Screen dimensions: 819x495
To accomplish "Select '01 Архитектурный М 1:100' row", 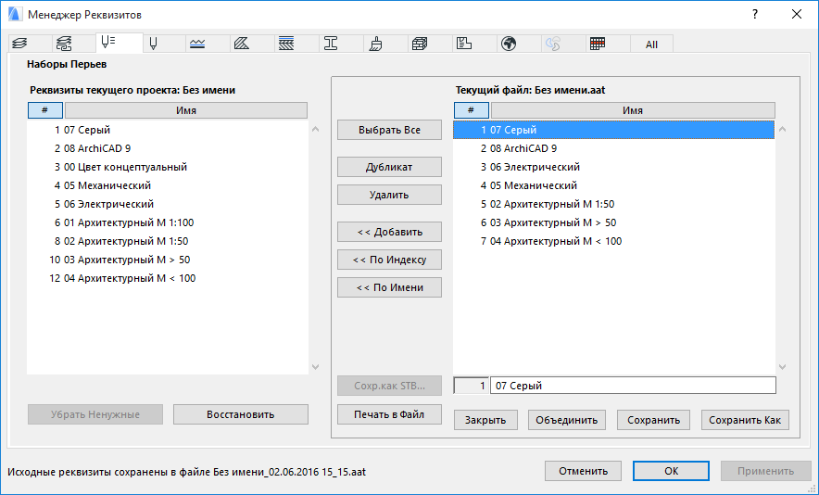I will click(168, 222).
